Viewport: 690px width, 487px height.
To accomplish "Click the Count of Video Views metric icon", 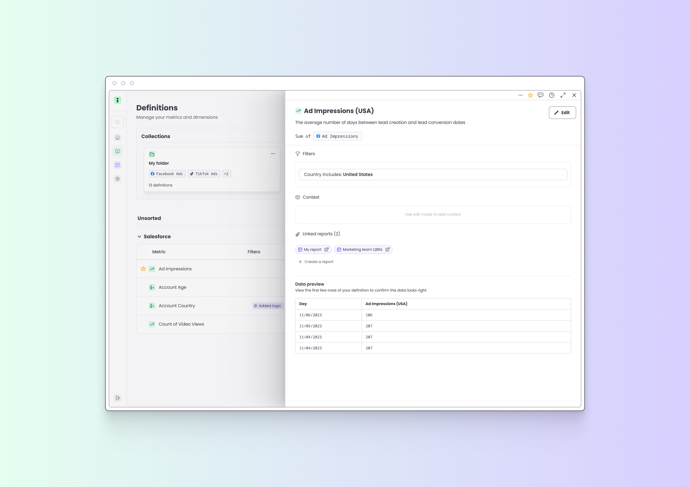I will pyautogui.click(x=152, y=324).
